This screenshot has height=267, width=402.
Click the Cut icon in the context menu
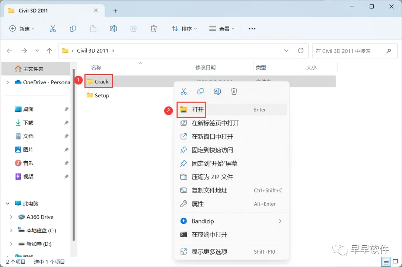click(184, 91)
